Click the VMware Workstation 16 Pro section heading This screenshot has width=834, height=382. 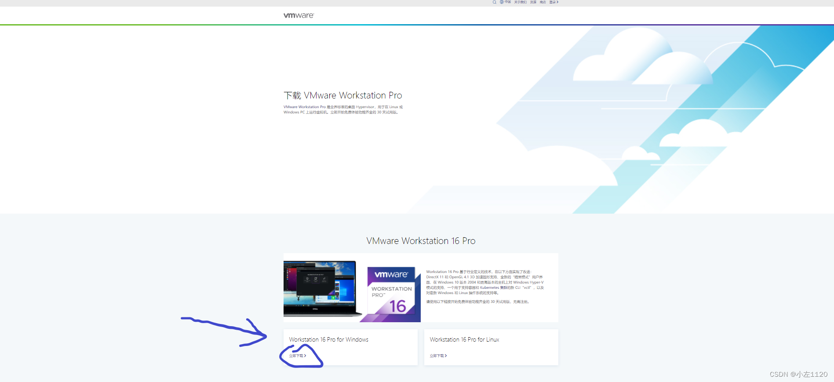[421, 241]
